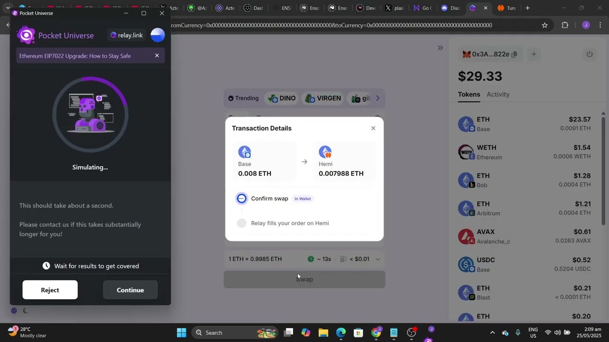609x342 pixels.
Task: Click the browser address bar URL
Action: pyautogui.click(x=331, y=25)
